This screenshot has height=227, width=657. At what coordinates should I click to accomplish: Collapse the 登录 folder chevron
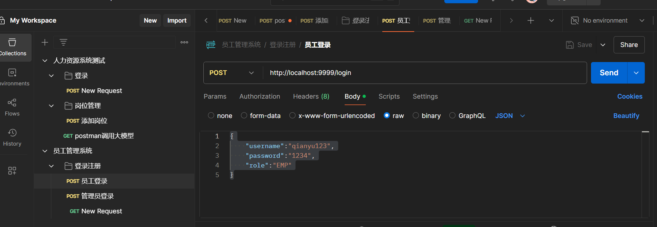(x=51, y=76)
